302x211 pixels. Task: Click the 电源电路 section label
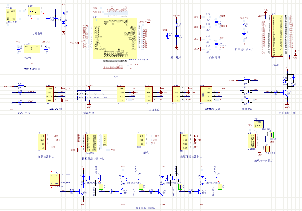pos(37,33)
